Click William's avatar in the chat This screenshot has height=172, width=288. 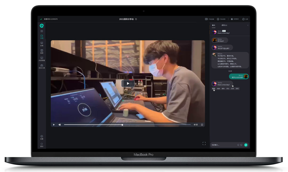coord(214,55)
